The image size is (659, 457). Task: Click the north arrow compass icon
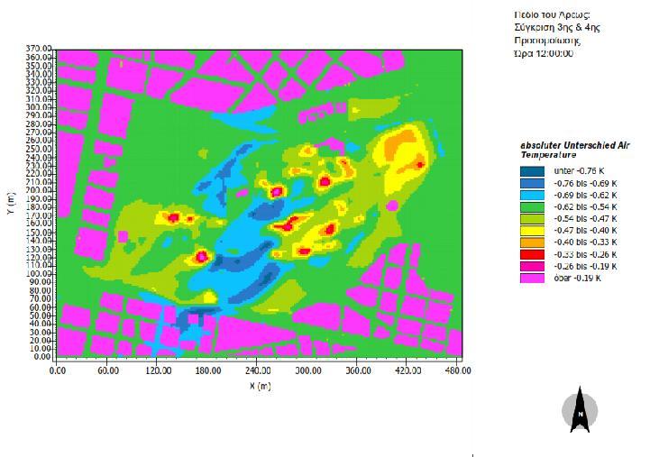tap(580, 409)
